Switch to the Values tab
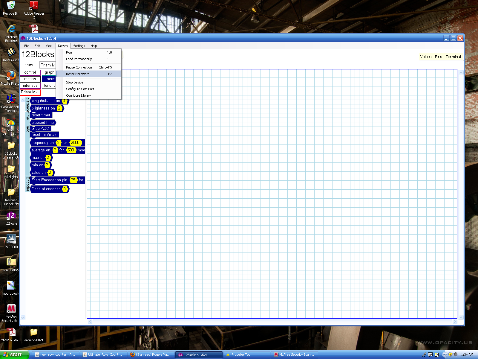478x359 pixels. [426, 57]
